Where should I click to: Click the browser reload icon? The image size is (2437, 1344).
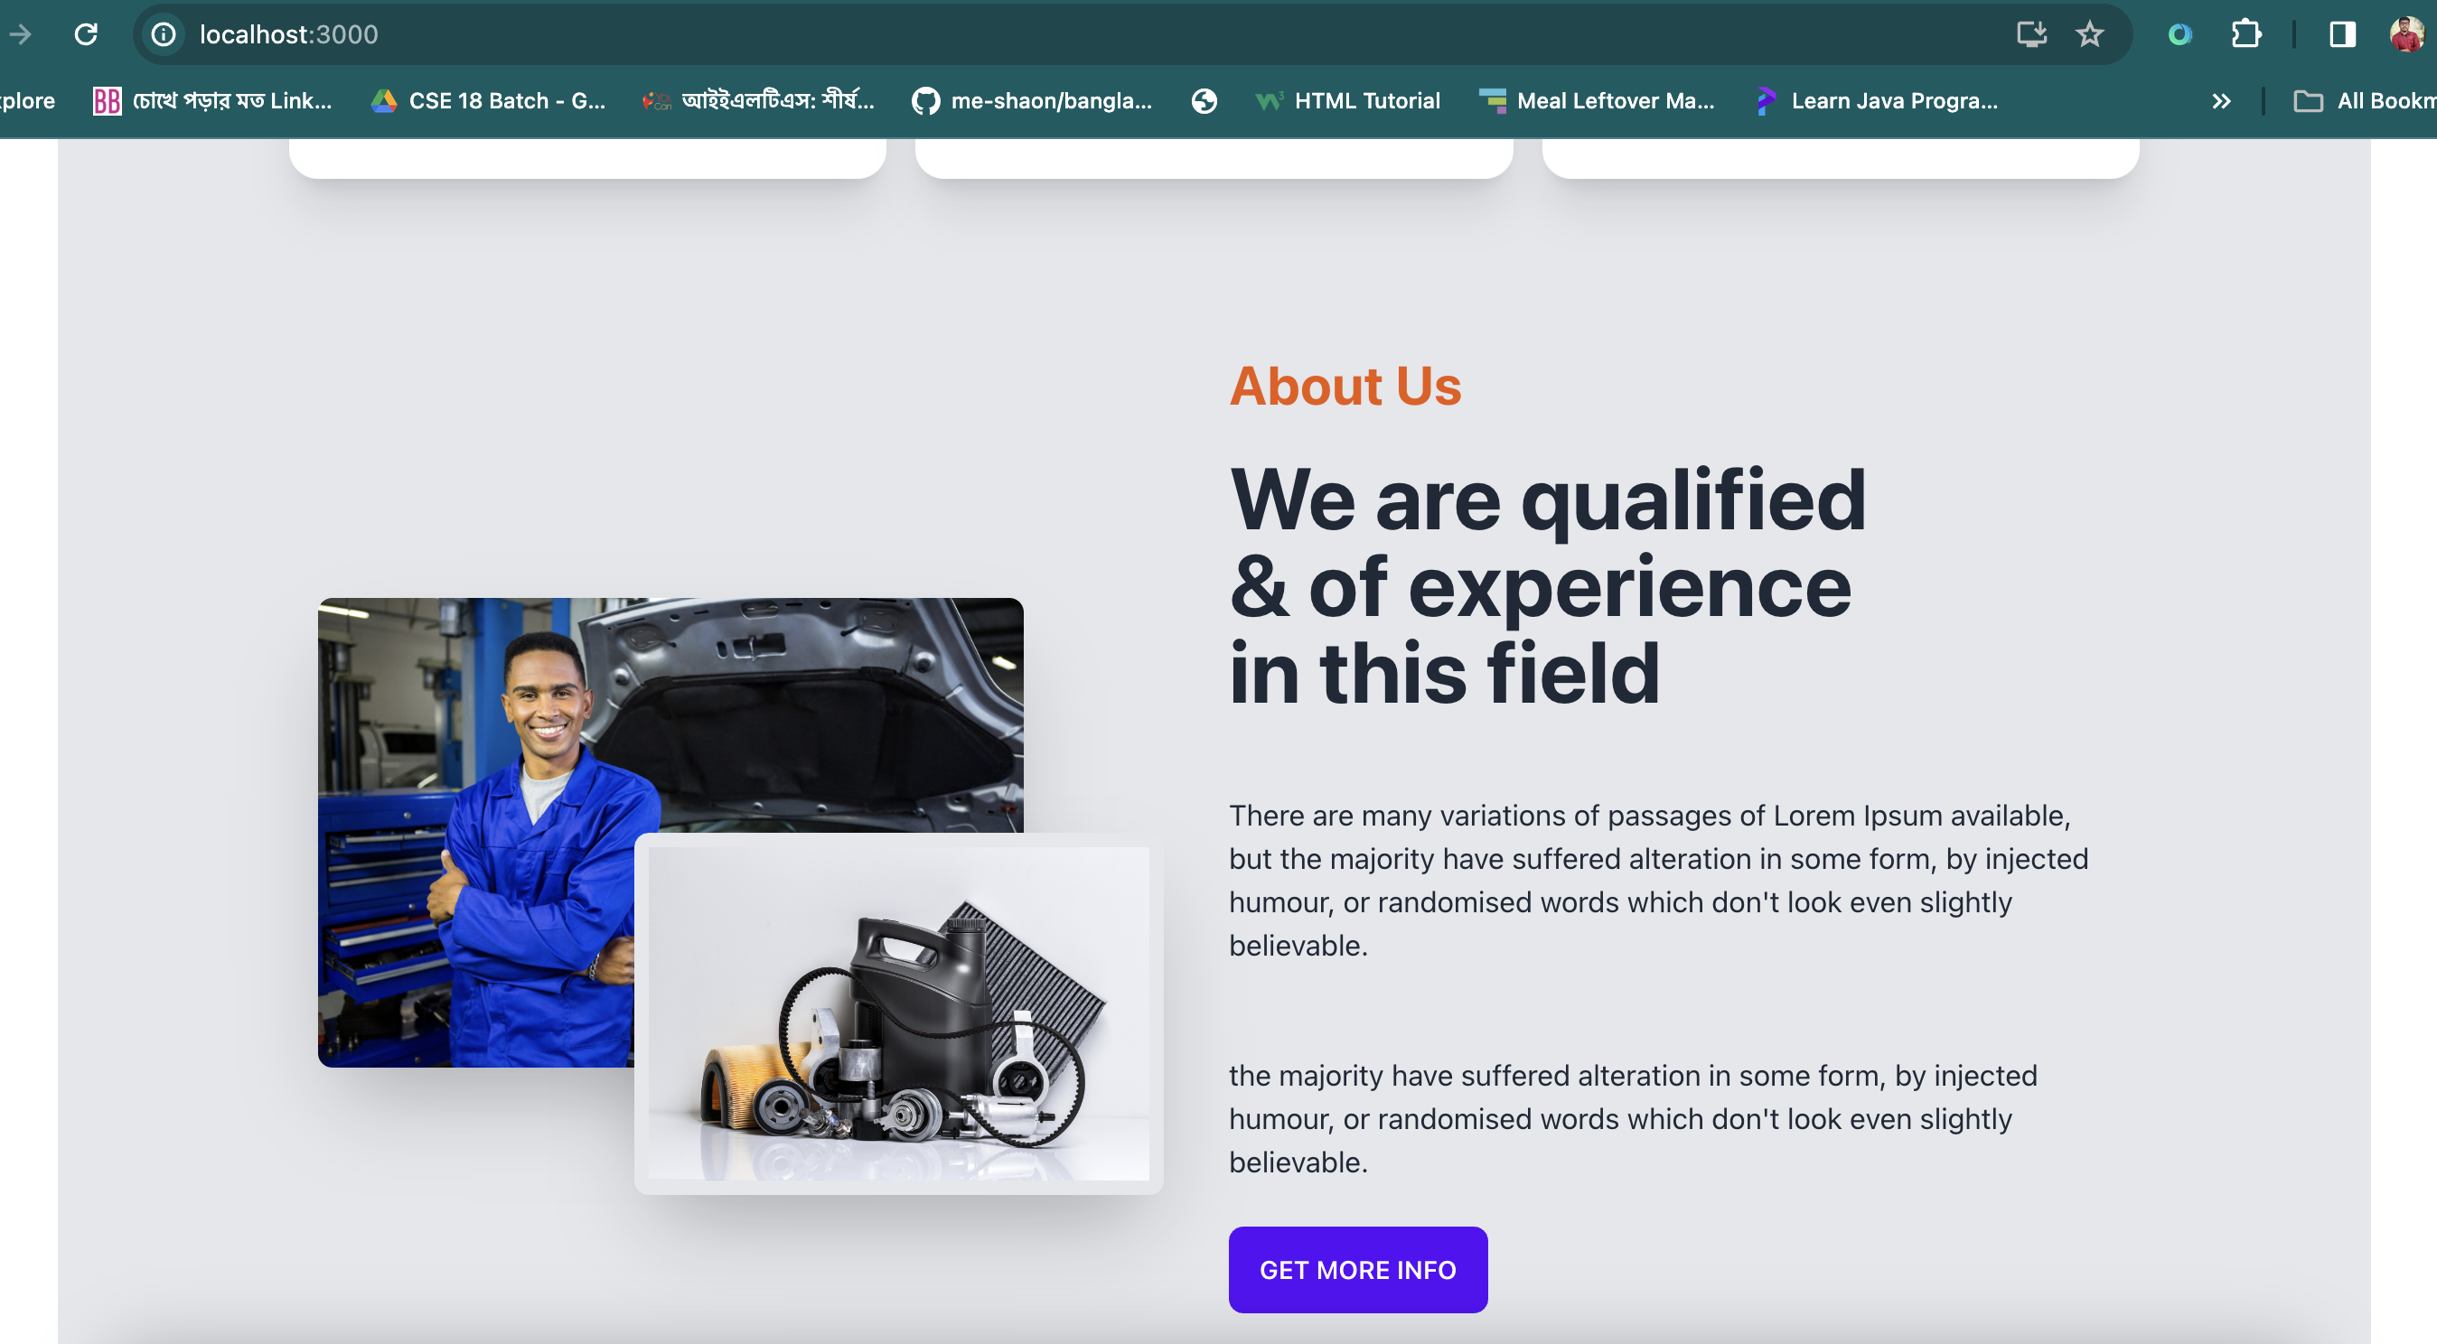click(86, 35)
